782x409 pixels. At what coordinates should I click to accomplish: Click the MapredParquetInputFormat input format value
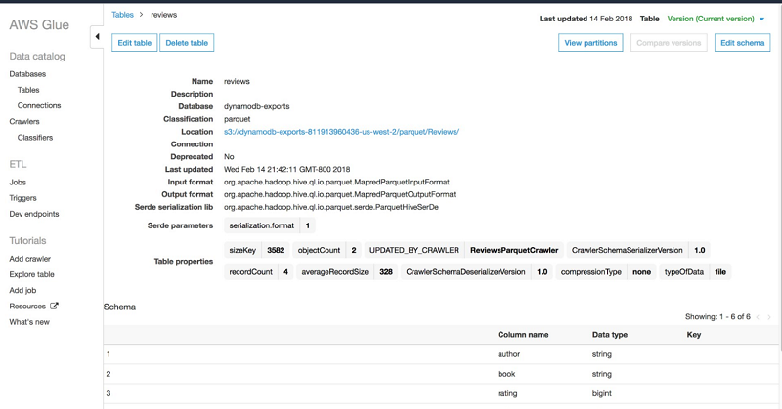pos(336,182)
